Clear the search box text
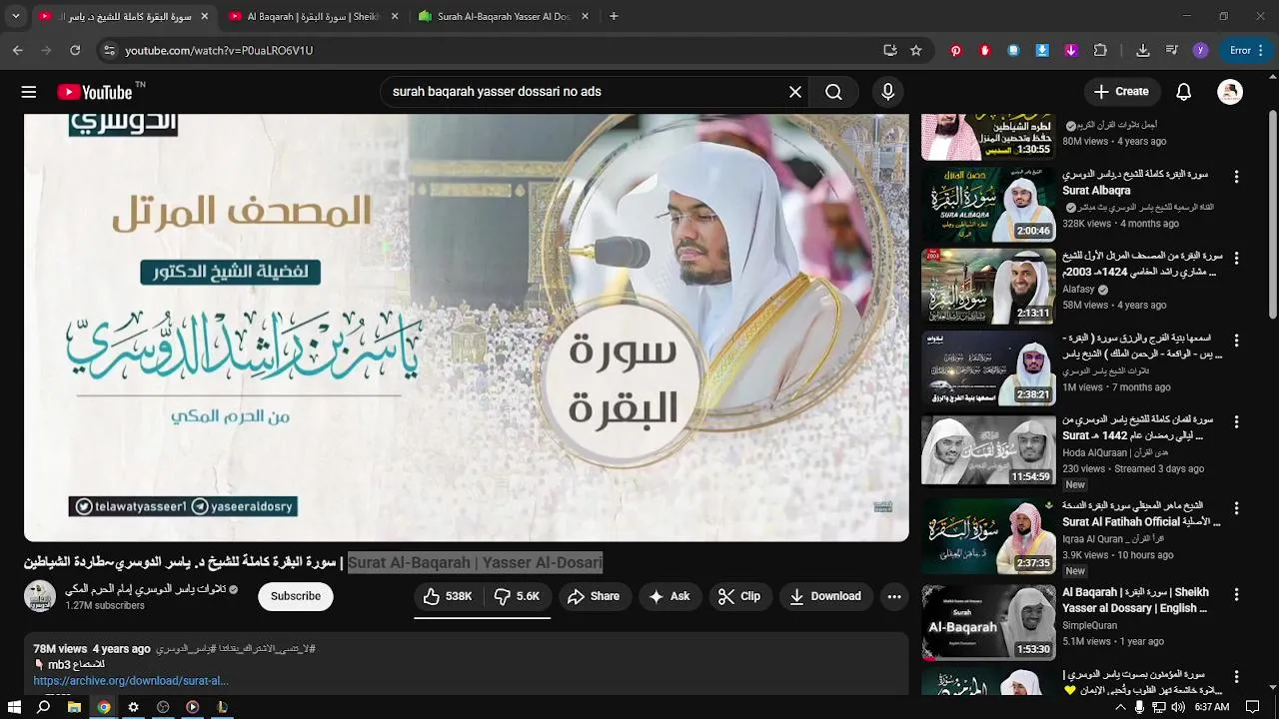 click(x=795, y=92)
